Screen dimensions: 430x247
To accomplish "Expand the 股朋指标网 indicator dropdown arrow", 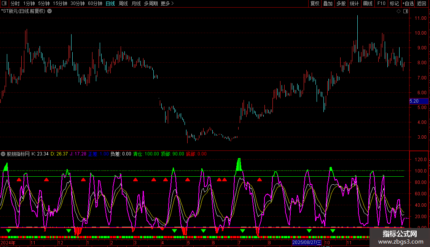I will pyautogui.click(x=3, y=154).
